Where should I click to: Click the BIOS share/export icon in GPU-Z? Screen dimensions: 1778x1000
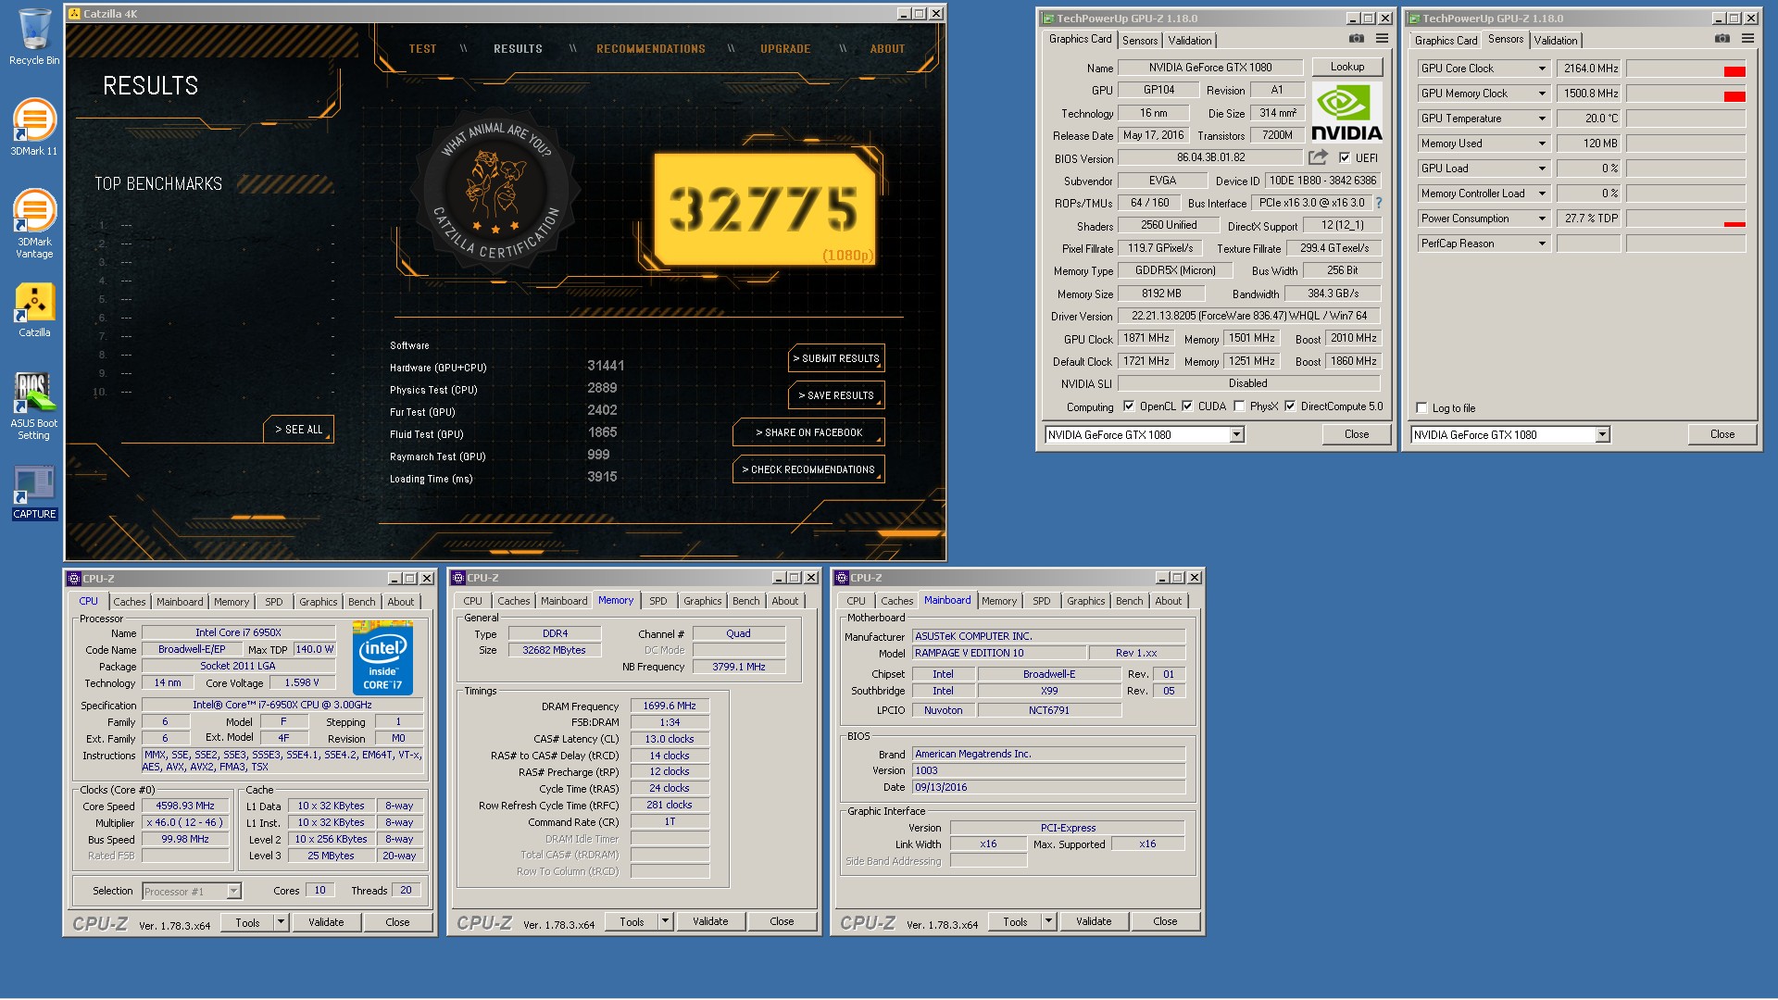pyautogui.click(x=1318, y=157)
